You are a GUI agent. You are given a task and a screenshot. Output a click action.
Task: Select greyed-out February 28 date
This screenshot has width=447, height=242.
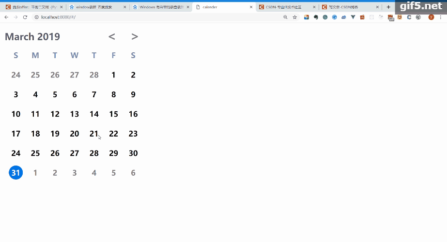click(x=94, y=75)
